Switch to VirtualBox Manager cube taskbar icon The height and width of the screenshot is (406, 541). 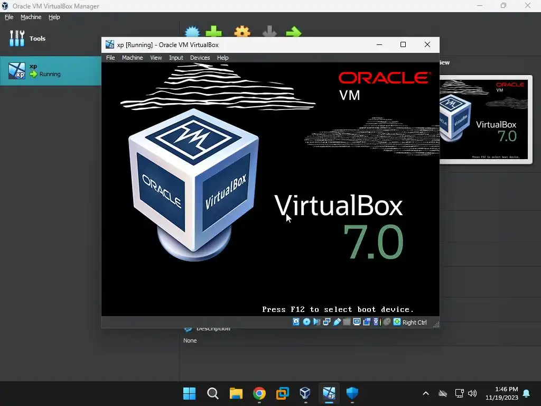click(305, 393)
